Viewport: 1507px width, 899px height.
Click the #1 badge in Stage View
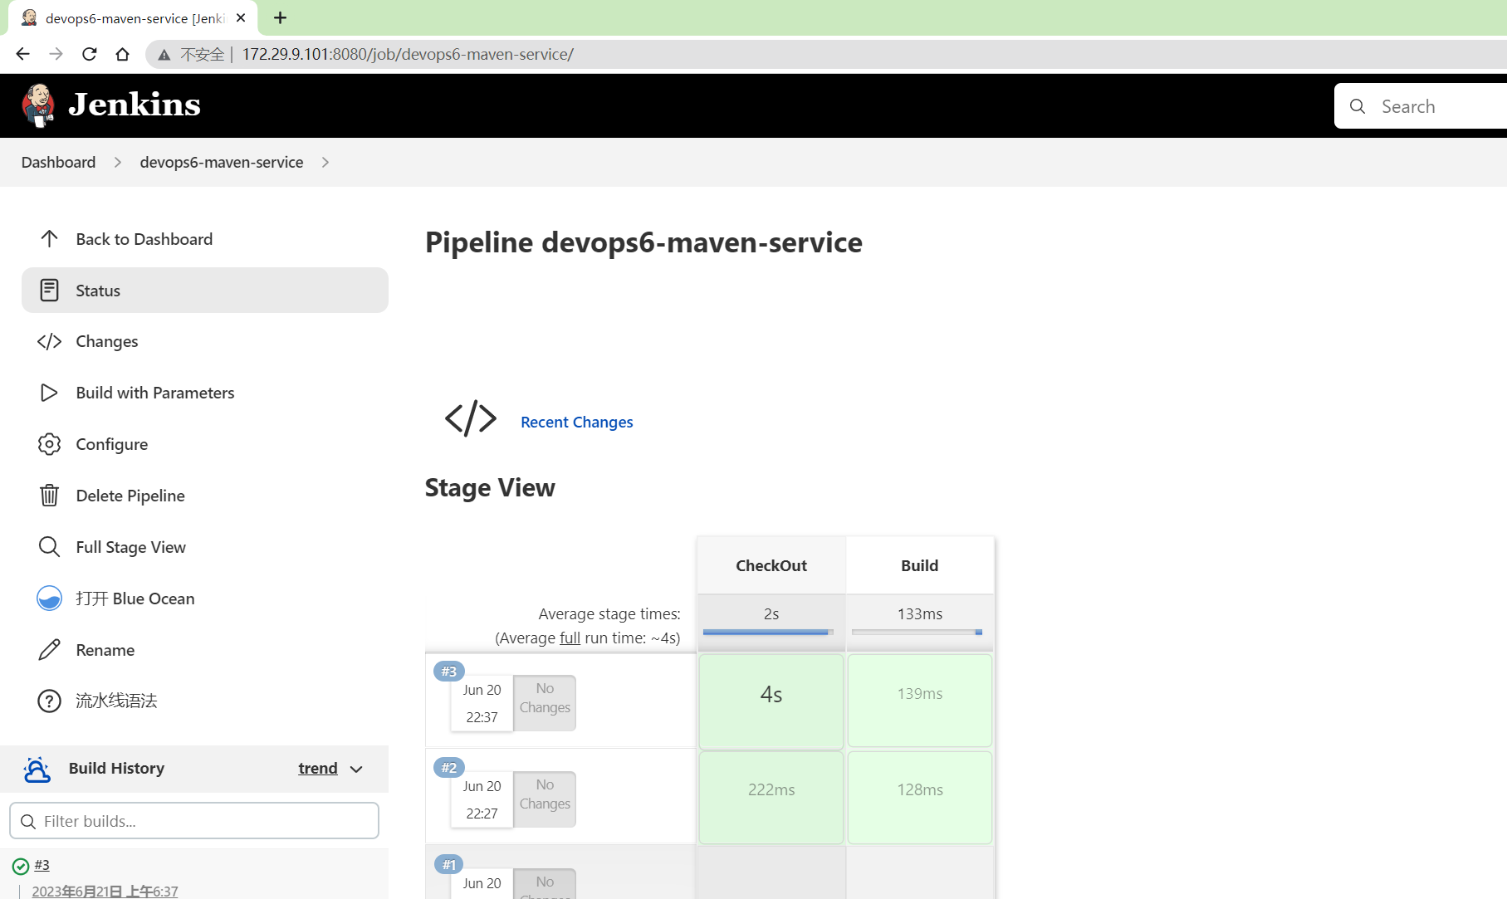pyautogui.click(x=449, y=864)
